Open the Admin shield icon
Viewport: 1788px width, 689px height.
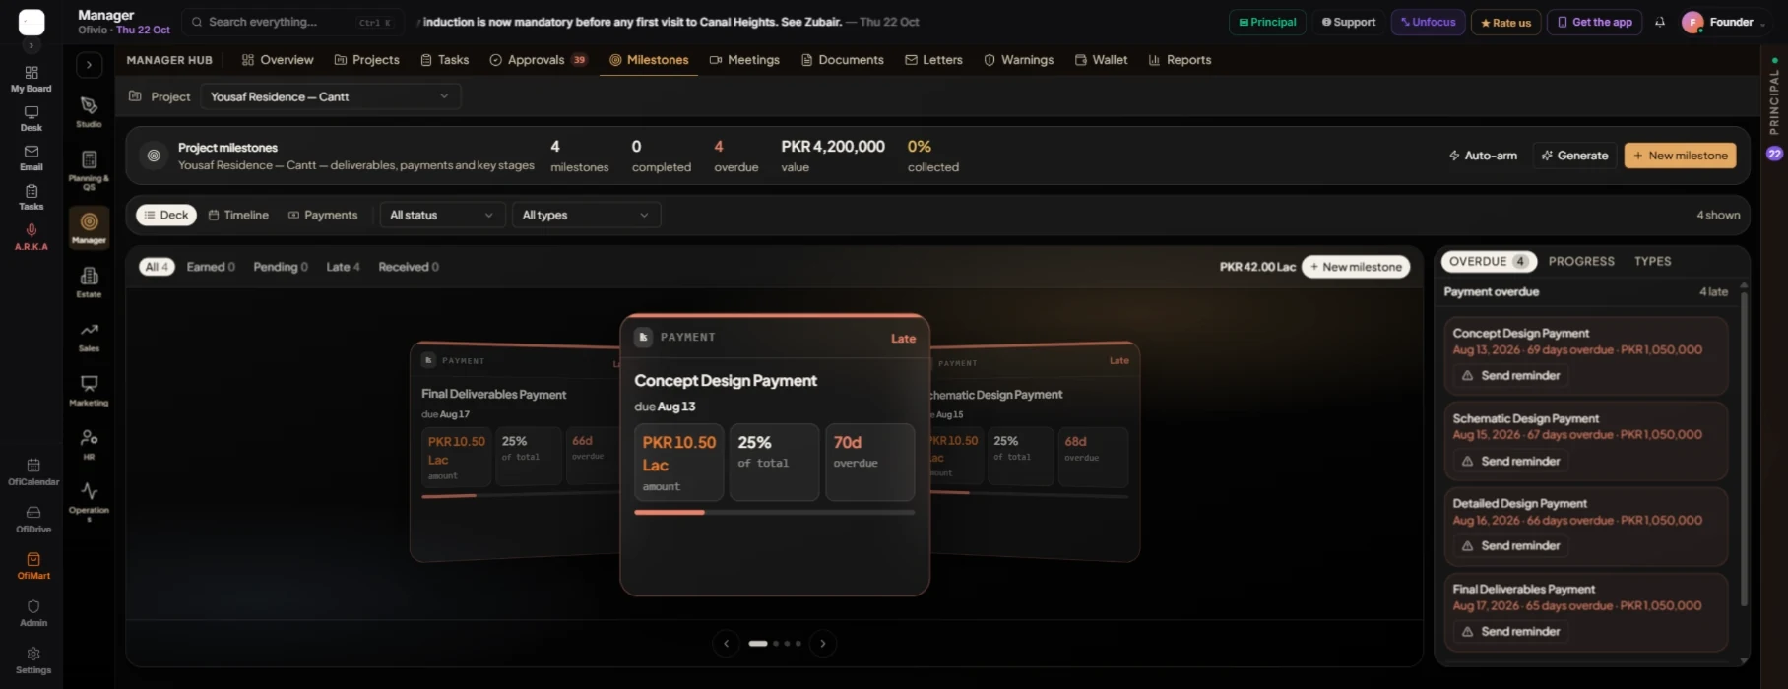33,613
